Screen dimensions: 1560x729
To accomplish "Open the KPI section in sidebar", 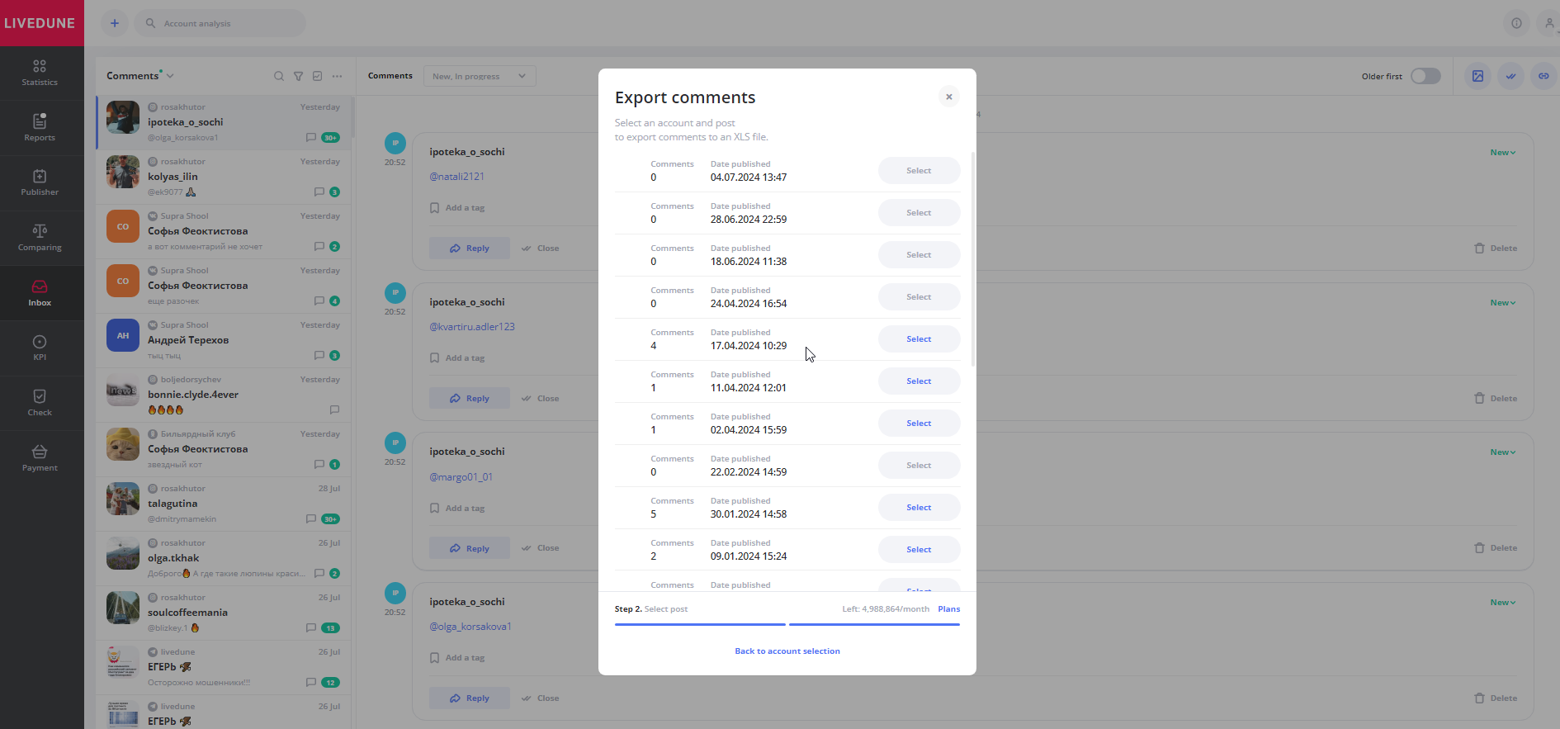I will [x=40, y=348].
